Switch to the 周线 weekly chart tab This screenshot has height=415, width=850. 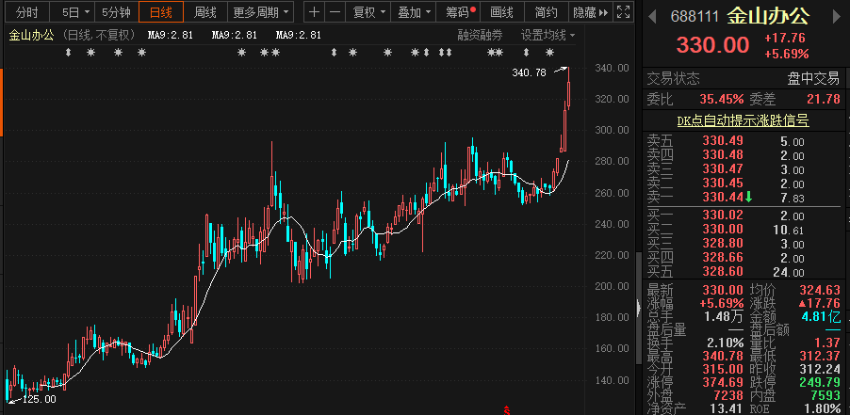204,12
